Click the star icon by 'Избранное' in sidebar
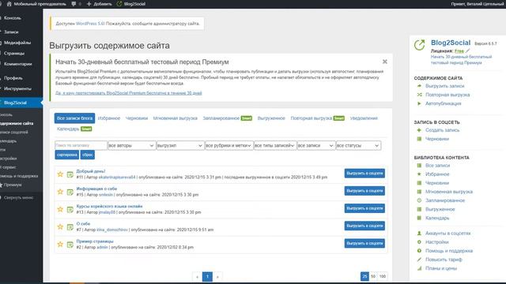This screenshot has height=284, width=506. (x=419, y=174)
